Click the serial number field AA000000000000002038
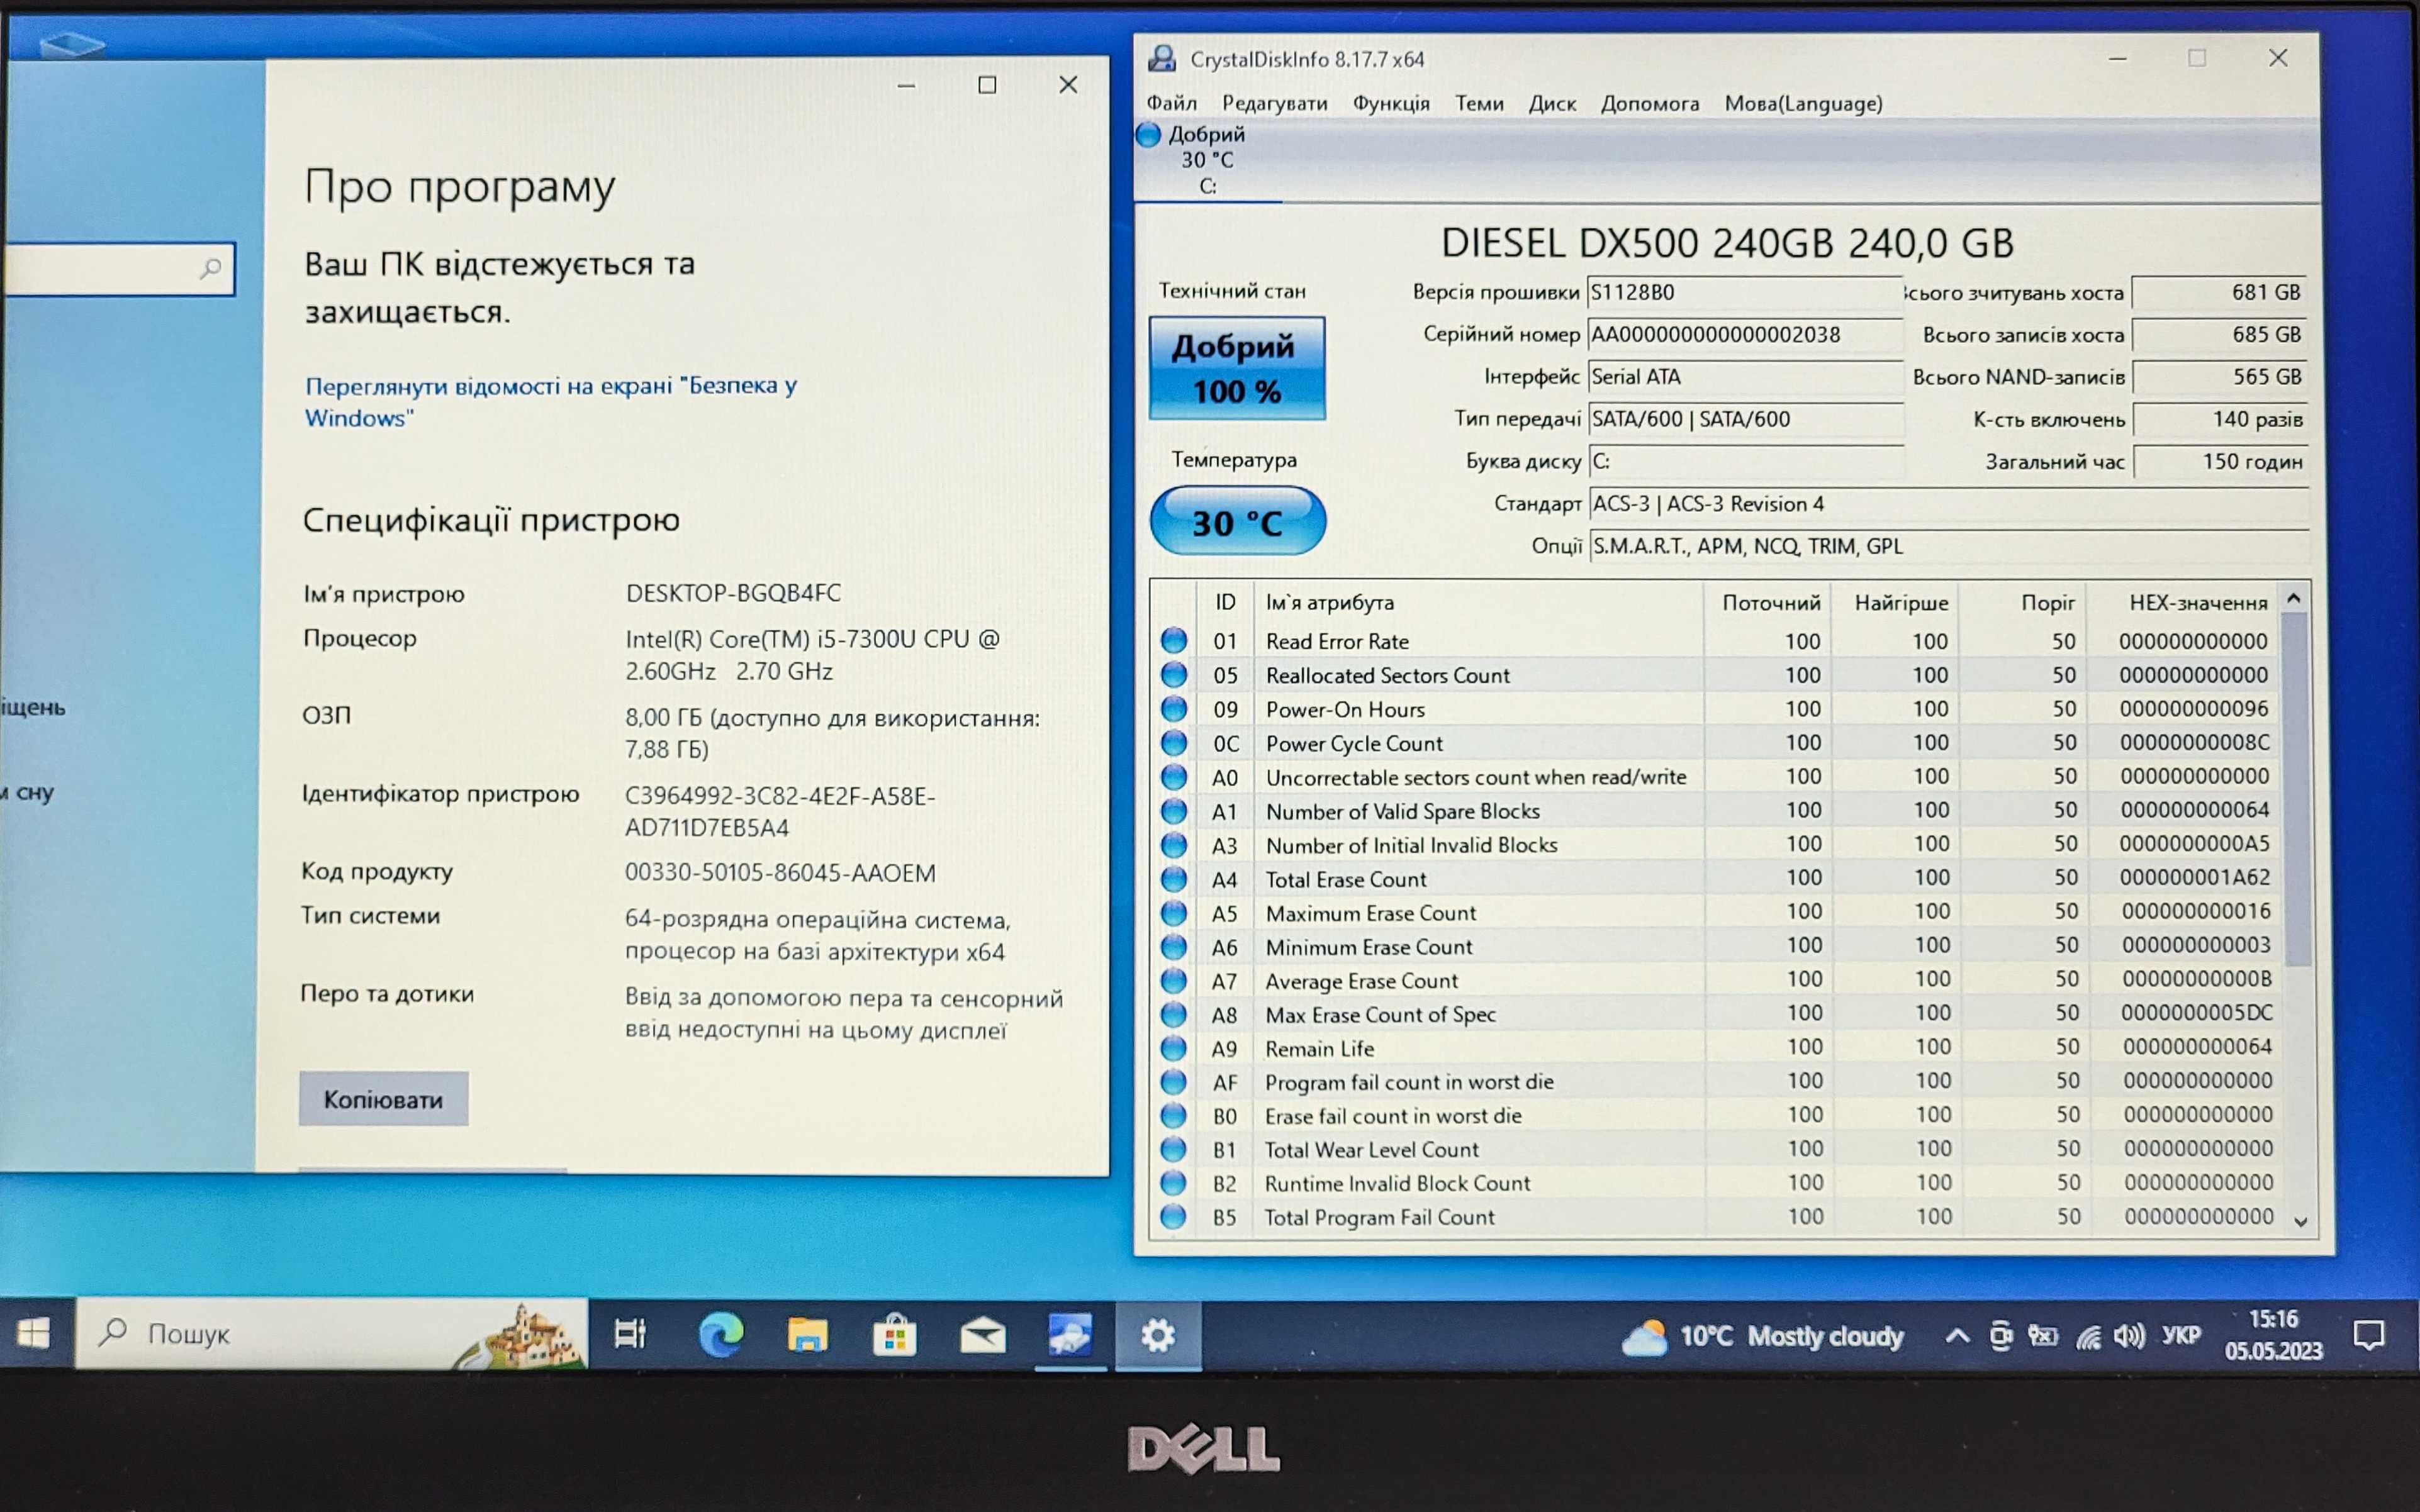 [x=1745, y=334]
